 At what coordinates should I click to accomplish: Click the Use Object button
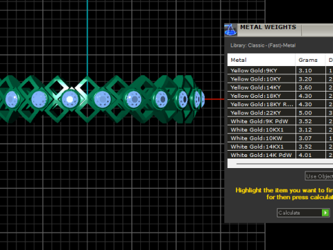pos(319,176)
